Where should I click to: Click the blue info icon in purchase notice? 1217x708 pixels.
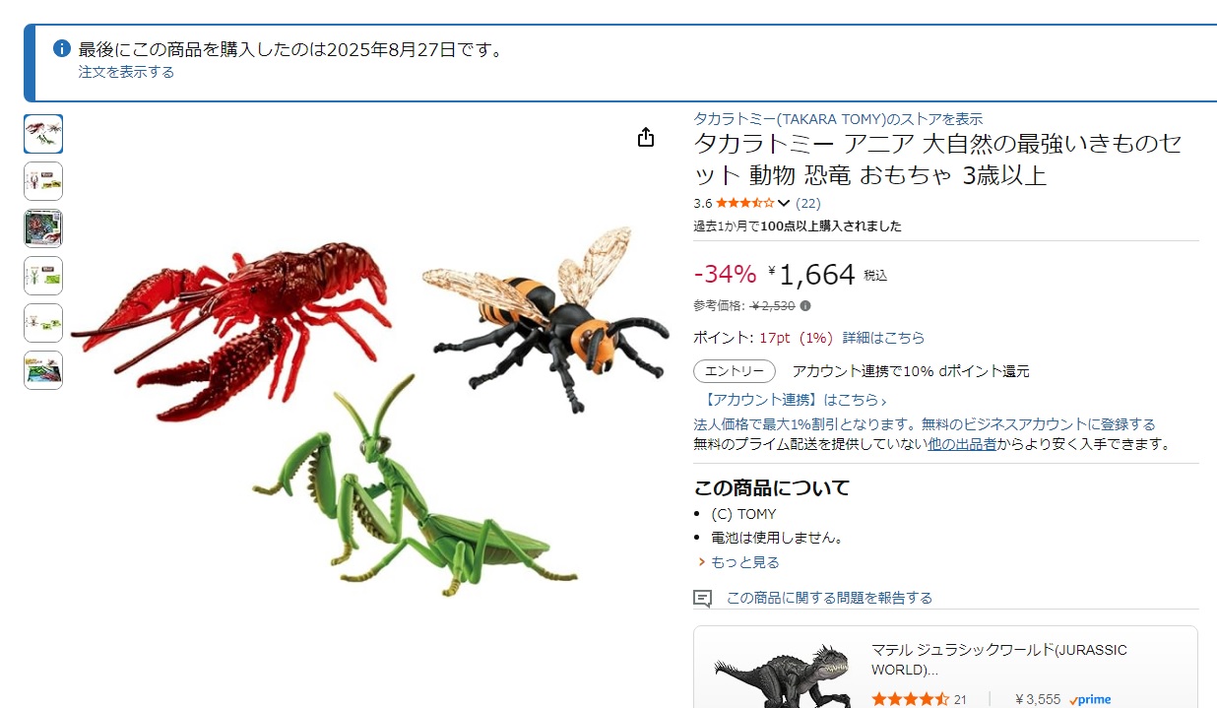click(x=62, y=48)
